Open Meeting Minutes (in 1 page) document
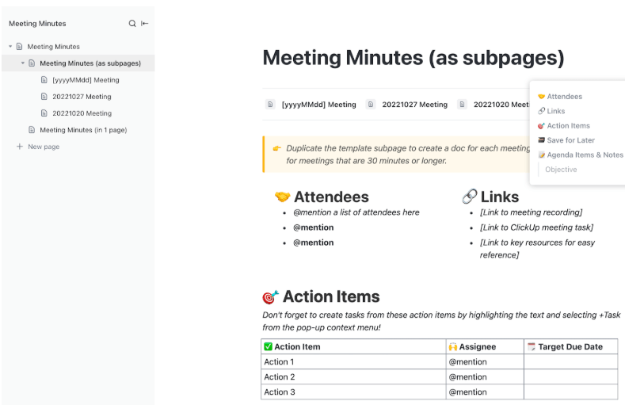The image size is (625, 405). click(83, 130)
